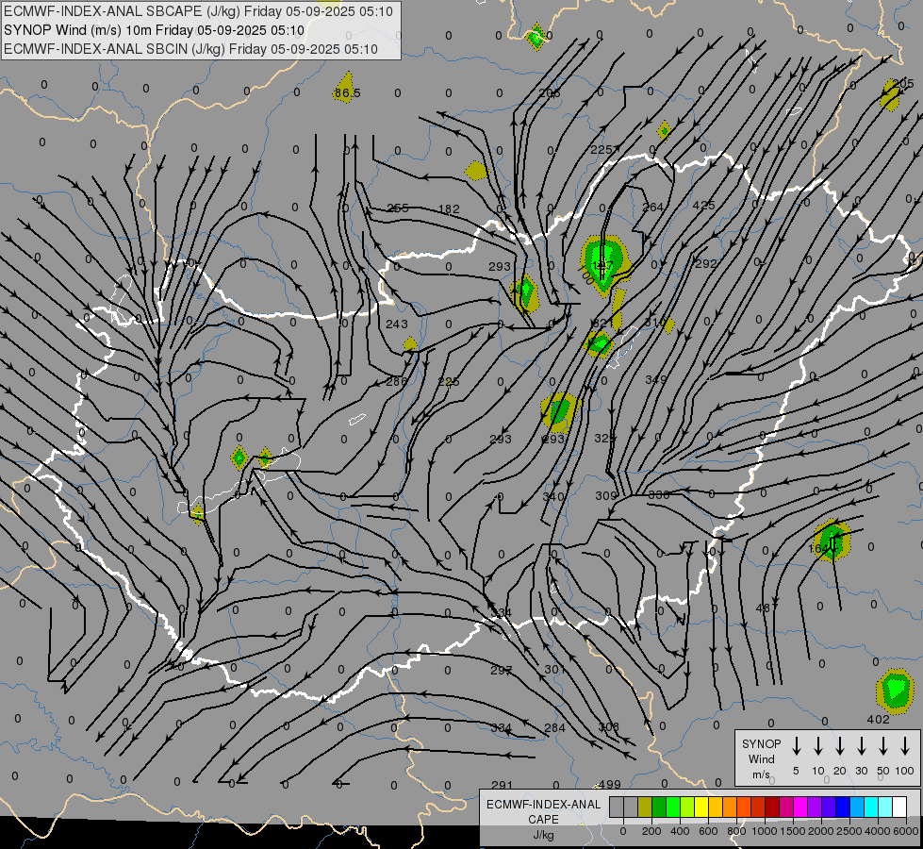The width and height of the screenshot is (923, 849).
Task: Select the dark blue CAPE legend swatch
Action: tap(842, 807)
